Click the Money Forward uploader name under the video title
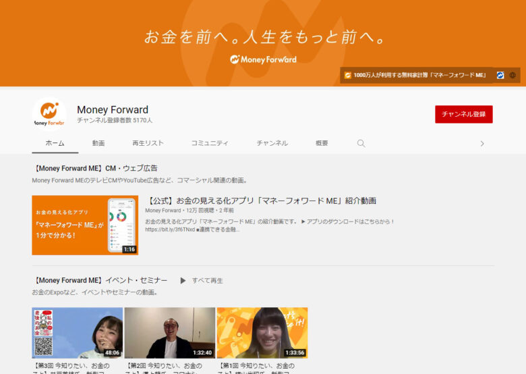This screenshot has height=374, width=526. click(163, 211)
